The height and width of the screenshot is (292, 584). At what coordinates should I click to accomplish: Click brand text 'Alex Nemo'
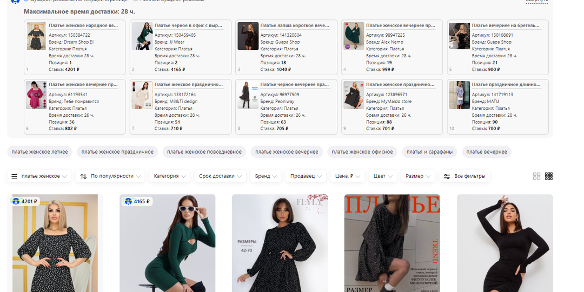392,42
